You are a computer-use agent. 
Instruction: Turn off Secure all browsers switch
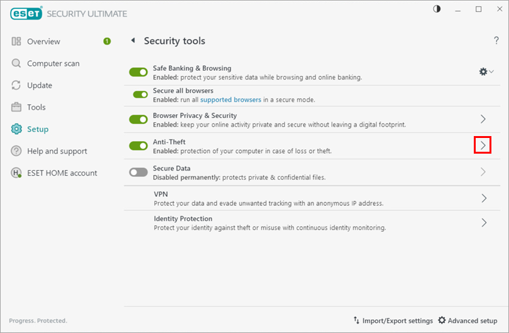pyautogui.click(x=140, y=95)
